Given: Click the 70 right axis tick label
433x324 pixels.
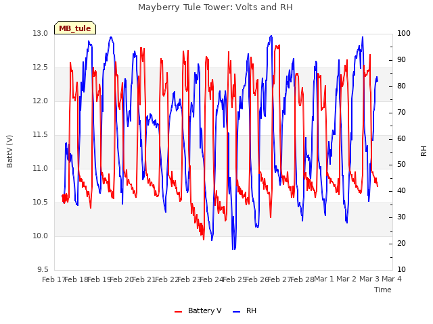Looking at the screenshot, I should click(401, 113).
